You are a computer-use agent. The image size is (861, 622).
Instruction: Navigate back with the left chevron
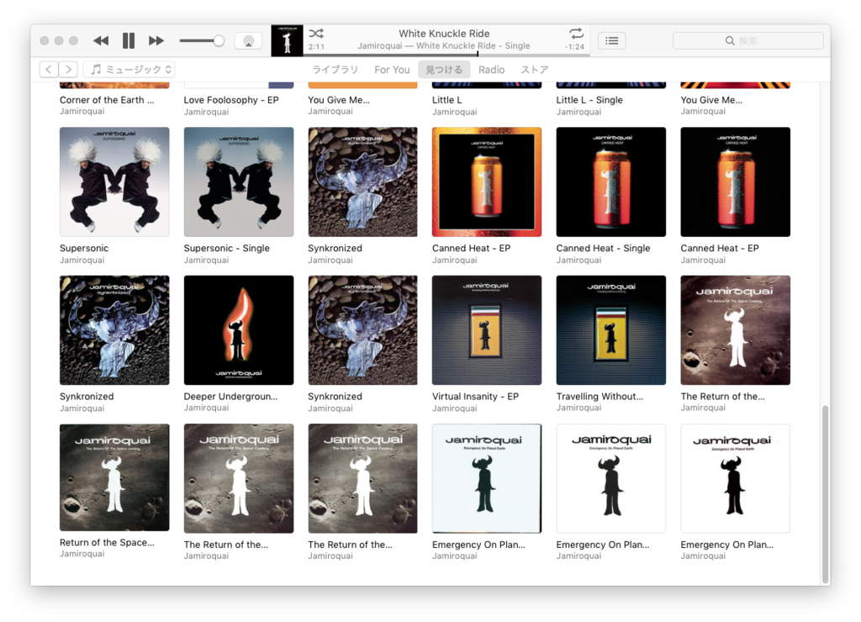[49, 69]
